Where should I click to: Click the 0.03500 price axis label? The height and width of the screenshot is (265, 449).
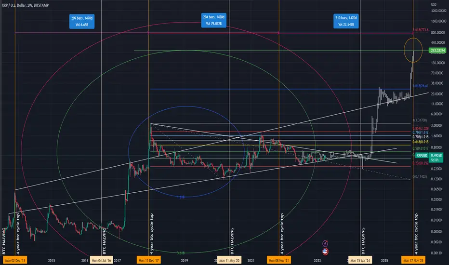(437, 199)
